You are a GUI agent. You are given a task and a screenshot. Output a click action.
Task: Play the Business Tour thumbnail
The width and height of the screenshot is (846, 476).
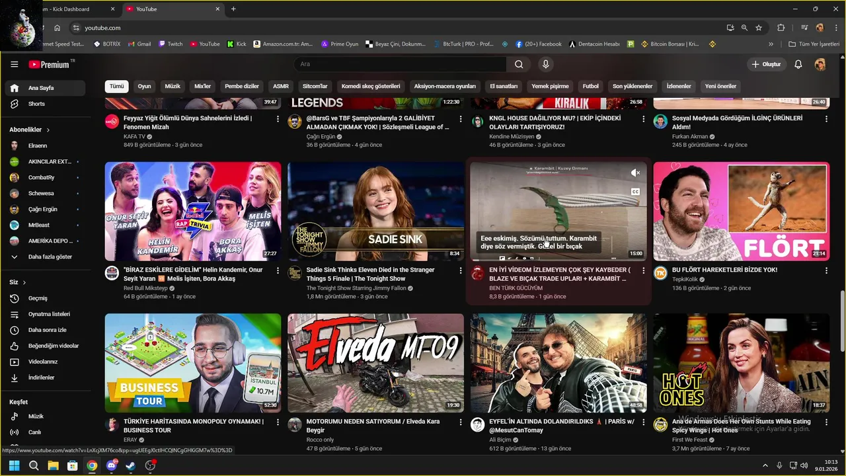[192, 363]
